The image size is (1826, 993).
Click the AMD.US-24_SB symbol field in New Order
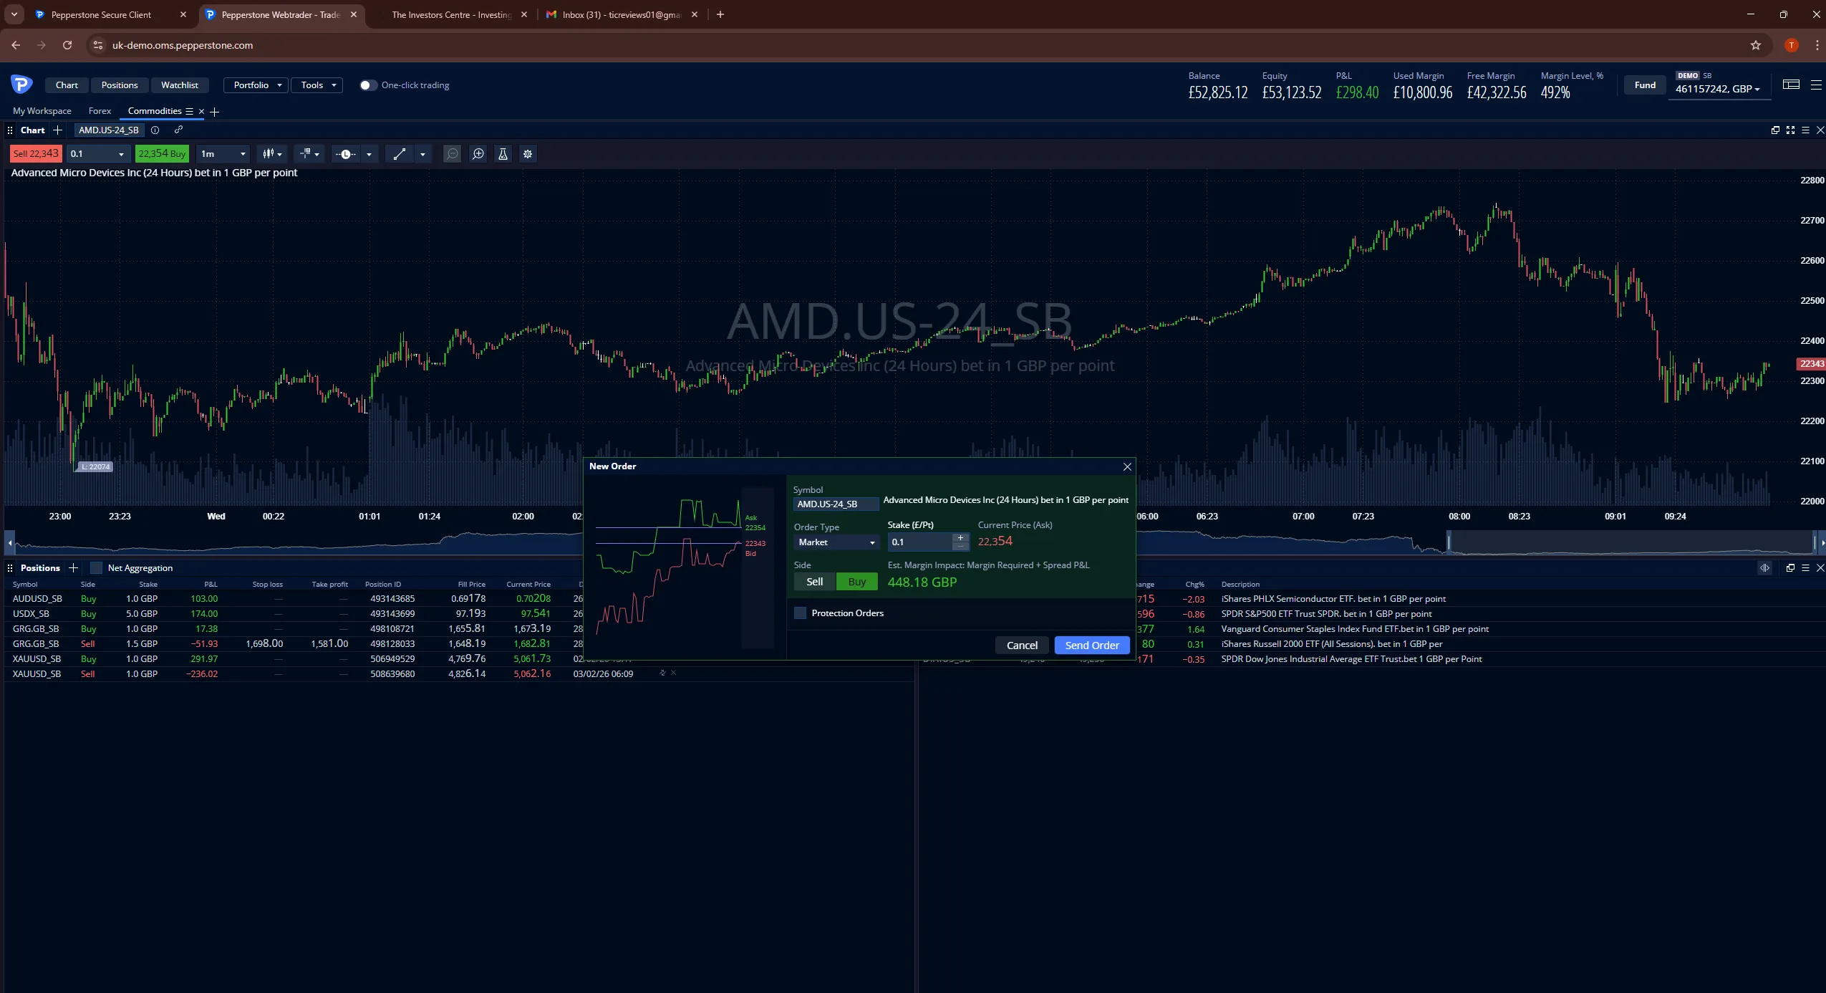point(836,504)
